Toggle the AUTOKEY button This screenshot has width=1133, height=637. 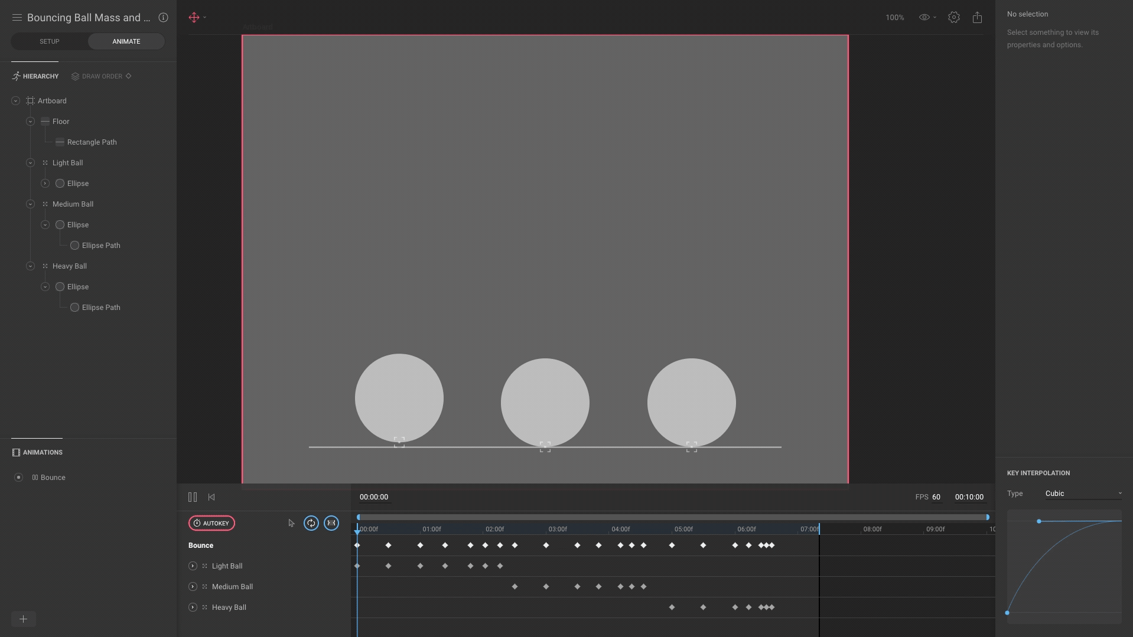click(x=211, y=523)
